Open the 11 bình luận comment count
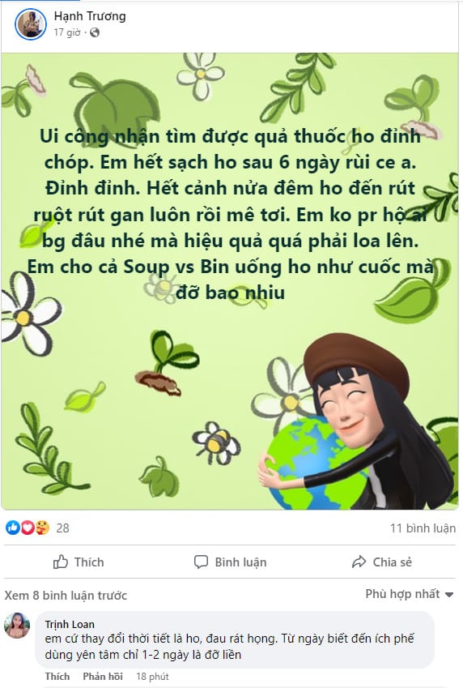This screenshot has width=463, height=688. (x=423, y=528)
